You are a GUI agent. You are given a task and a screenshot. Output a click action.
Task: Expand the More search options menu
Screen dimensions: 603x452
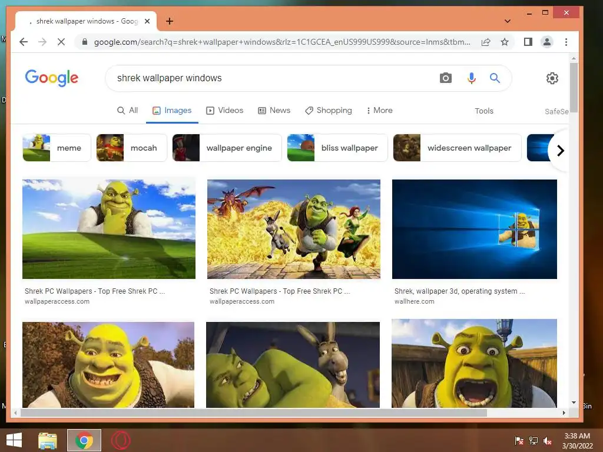tap(379, 110)
